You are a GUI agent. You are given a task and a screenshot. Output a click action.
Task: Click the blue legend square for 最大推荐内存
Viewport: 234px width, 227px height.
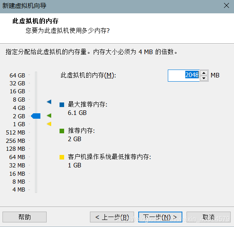click(x=62, y=105)
